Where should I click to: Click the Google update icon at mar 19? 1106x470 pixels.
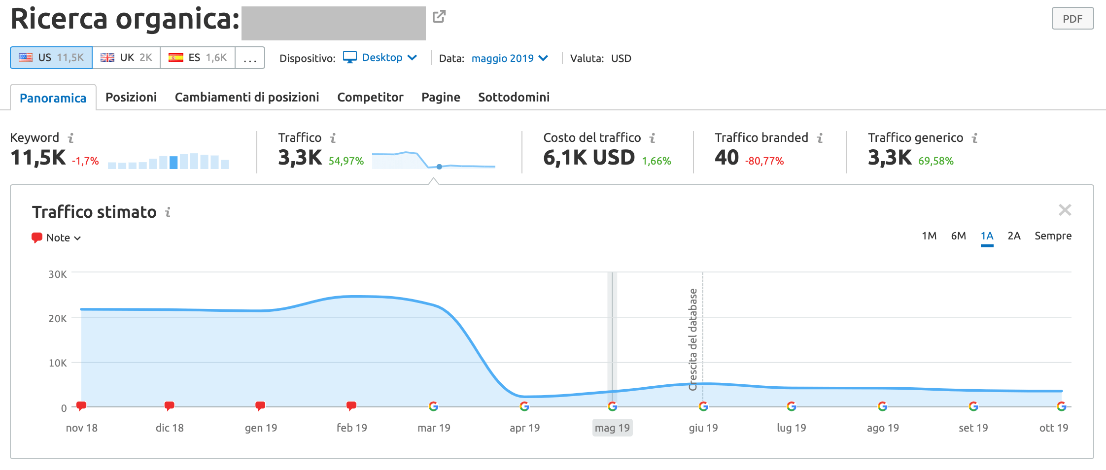(x=434, y=406)
